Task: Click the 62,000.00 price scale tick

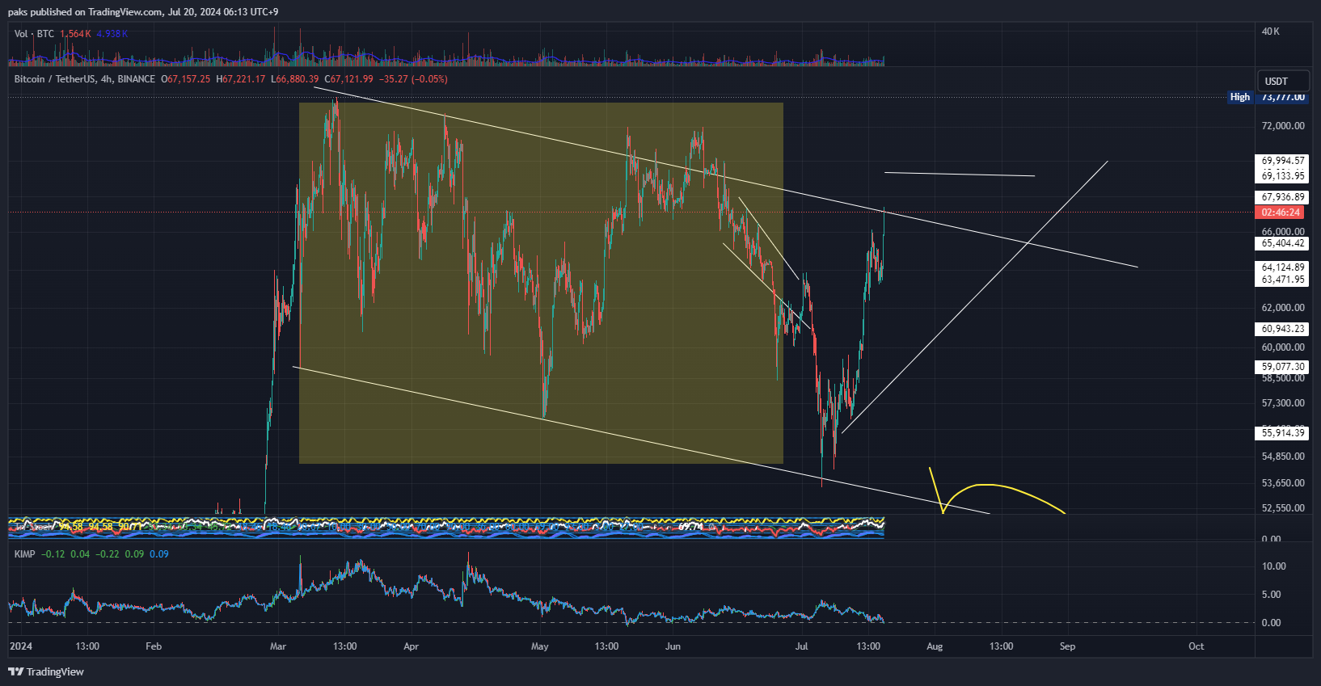Action: point(1283,308)
